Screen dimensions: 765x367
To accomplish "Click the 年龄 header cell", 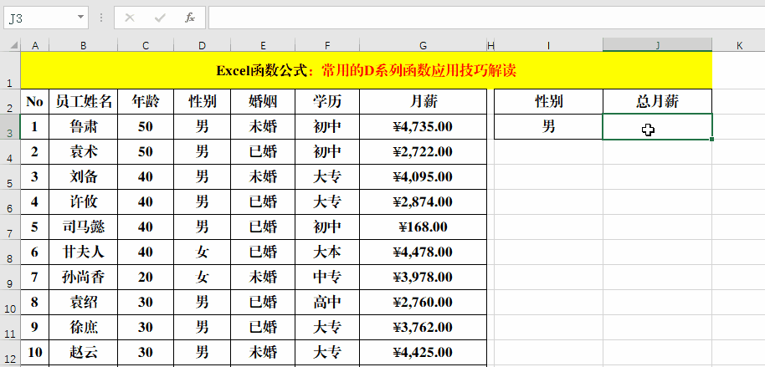I will (x=146, y=101).
